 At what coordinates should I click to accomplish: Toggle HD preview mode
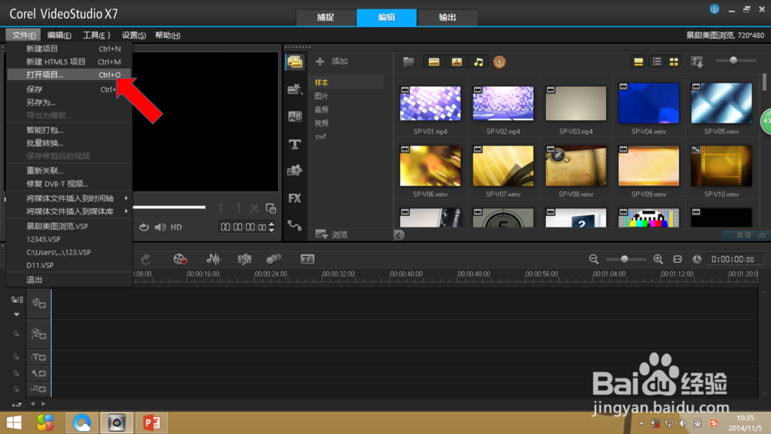point(176,227)
